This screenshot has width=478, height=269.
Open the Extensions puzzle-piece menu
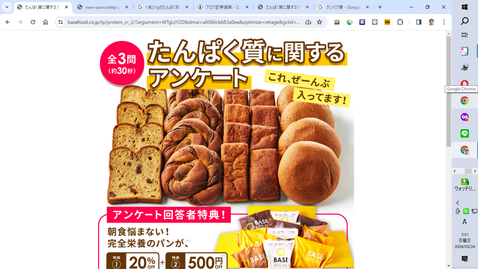[400, 22]
